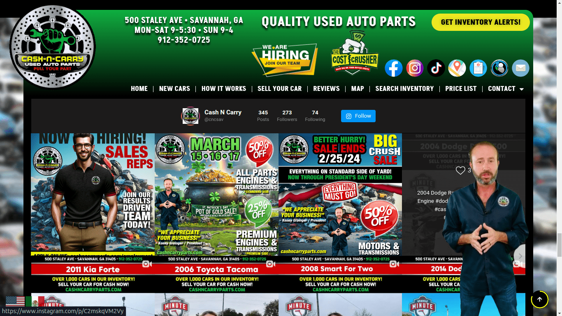This screenshot has width=562, height=316.
Task: Open Sell Your Car menu item
Action: pyautogui.click(x=279, y=88)
